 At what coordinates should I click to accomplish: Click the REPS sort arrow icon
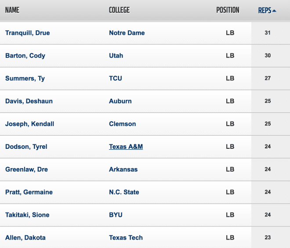(274, 11)
